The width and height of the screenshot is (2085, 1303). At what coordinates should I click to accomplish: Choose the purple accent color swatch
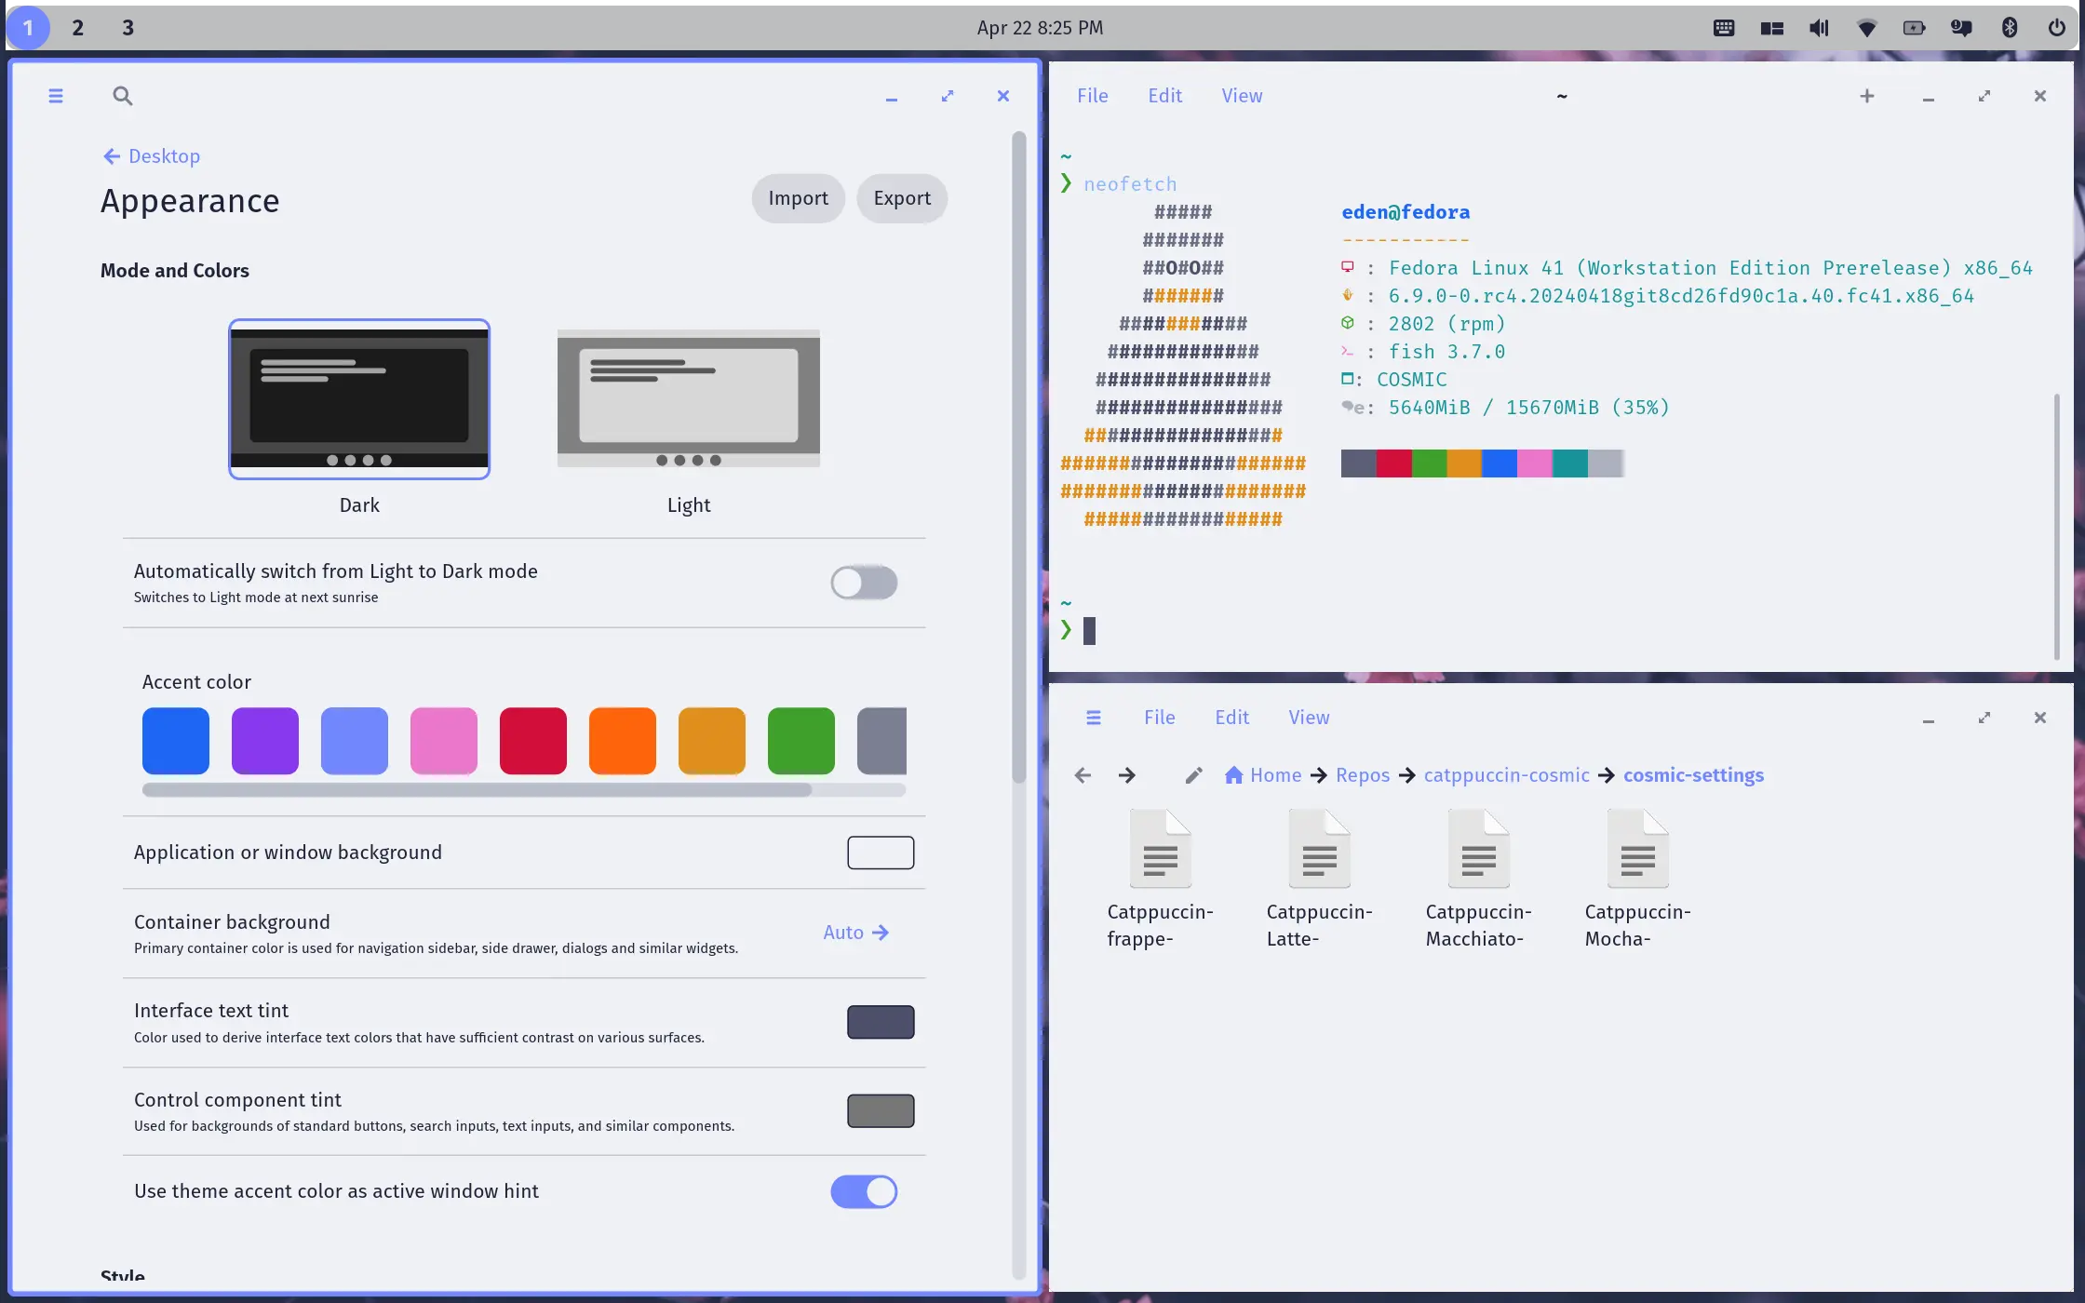tap(265, 741)
